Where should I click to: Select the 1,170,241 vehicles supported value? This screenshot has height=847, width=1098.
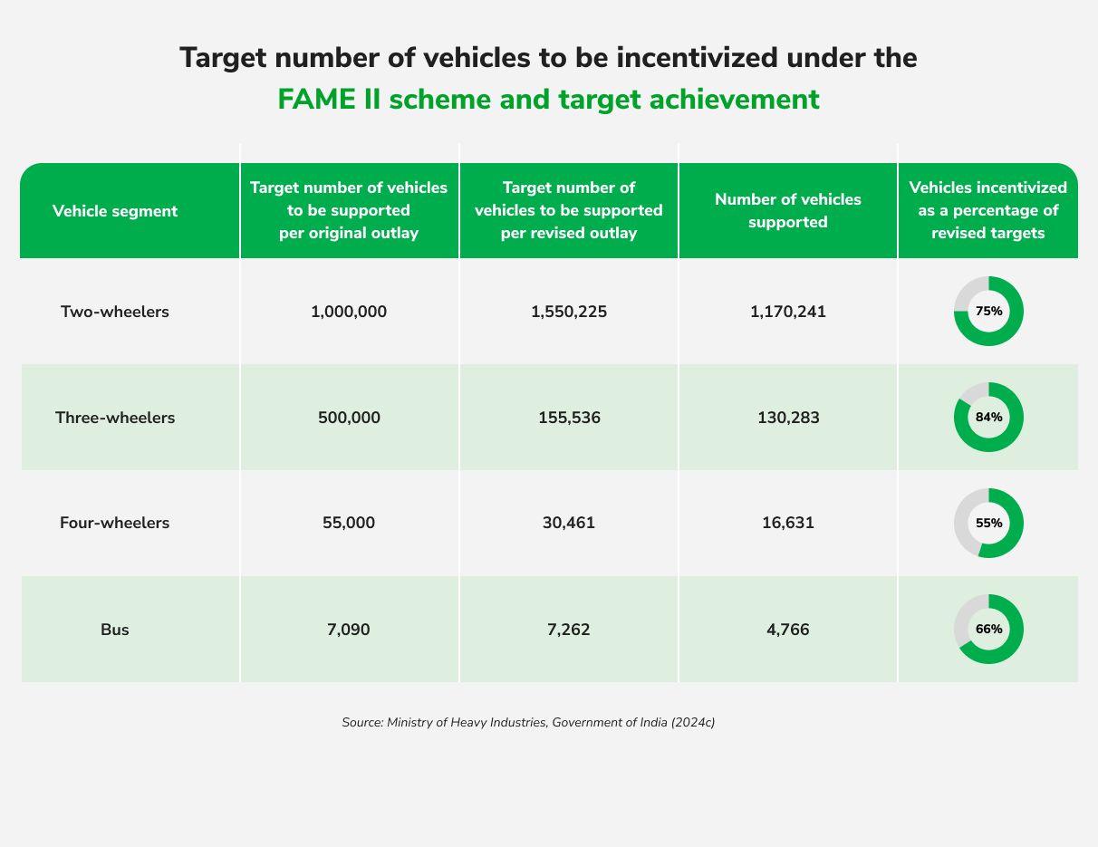(x=787, y=312)
